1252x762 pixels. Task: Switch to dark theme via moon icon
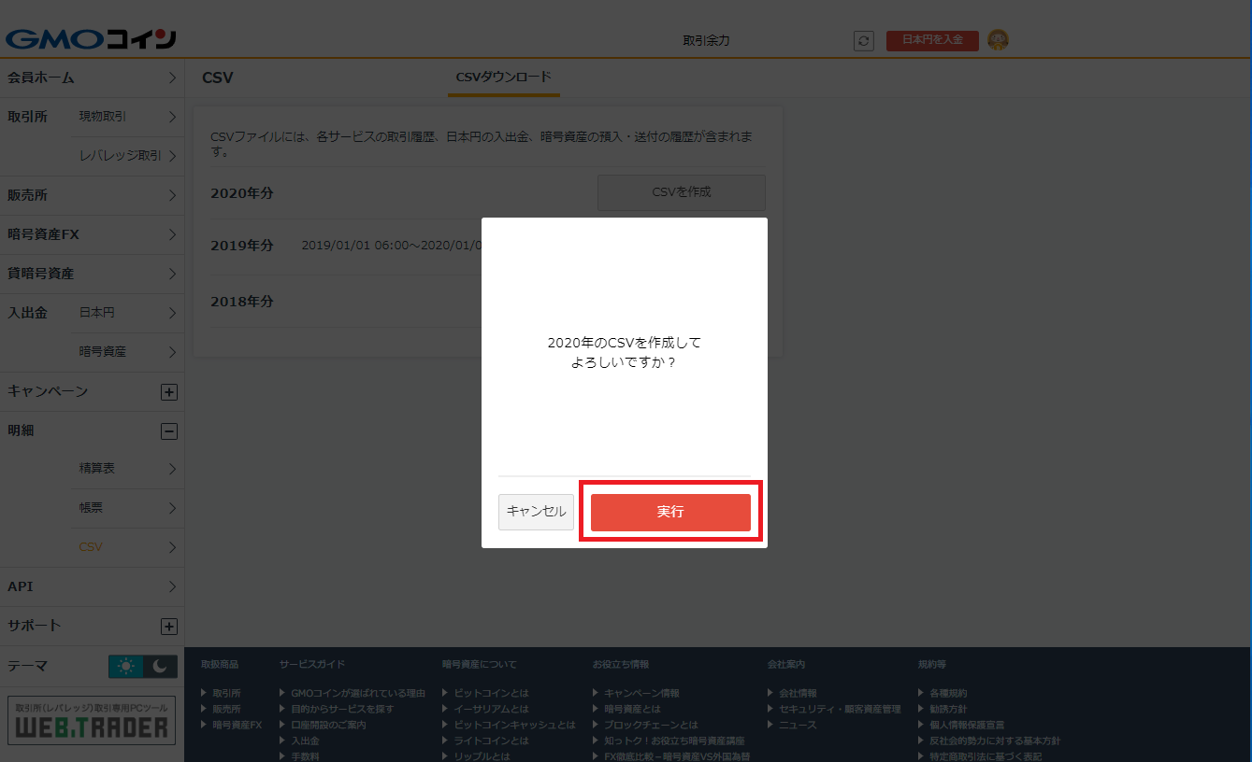pyautogui.click(x=158, y=666)
